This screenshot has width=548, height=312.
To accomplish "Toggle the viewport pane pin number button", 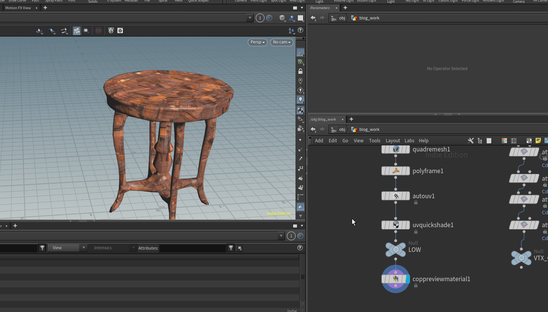I will tap(260, 18).
